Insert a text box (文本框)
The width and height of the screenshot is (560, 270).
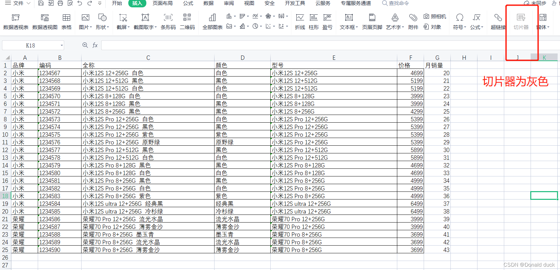(349, 22)
